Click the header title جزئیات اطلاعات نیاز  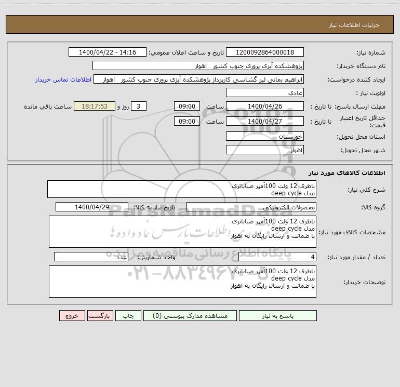(354, 25)
